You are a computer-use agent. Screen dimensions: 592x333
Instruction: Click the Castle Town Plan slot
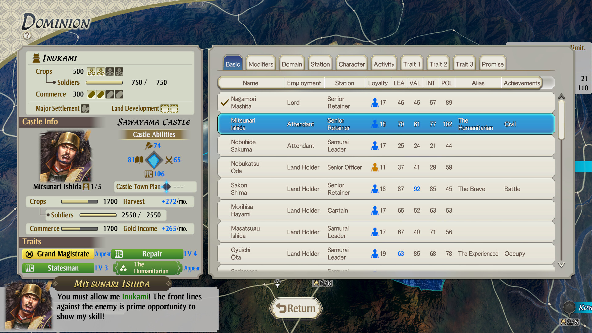tap(166, 187)
